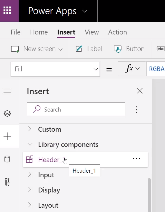Viewport: 165px width, 212px height.
Task: Close the Insert panel
Action: (140, 91)
